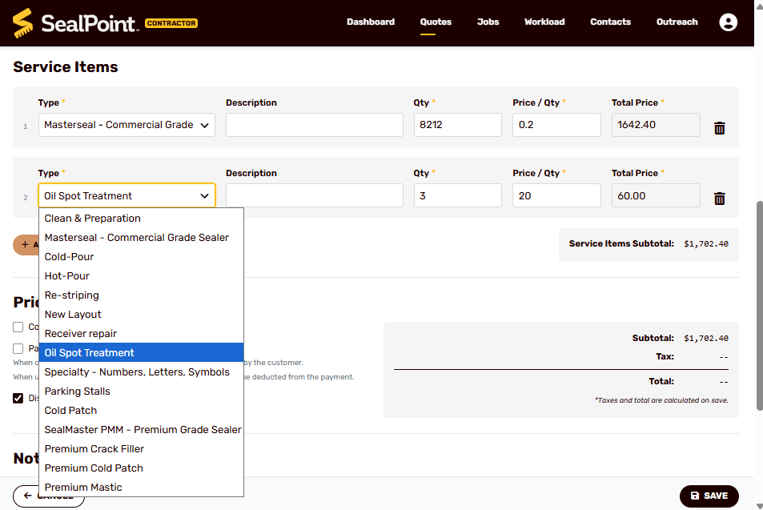Viewport: 763px width, 510px height.
Task: Pick the Cold-Pour option
Action: click(x=141, y=256)
